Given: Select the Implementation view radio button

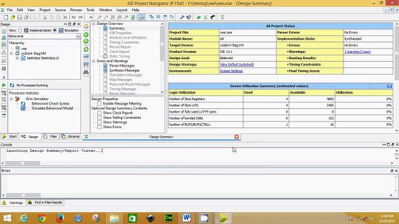Looking at the screenshot, I should (x=20, y=30).
